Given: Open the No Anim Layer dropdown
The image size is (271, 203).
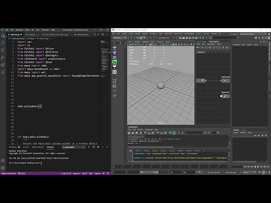Looking at the screenshot, I should [231, 172].
